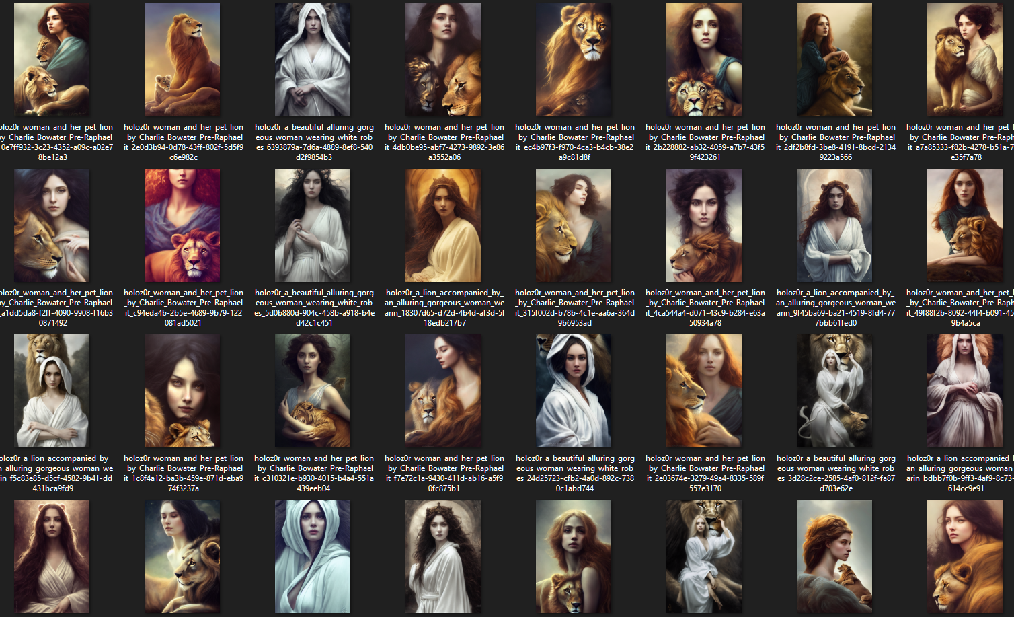Select the file name containing f7e72c1a-9430-411d
1014x617 pixels.
[444, 473]
